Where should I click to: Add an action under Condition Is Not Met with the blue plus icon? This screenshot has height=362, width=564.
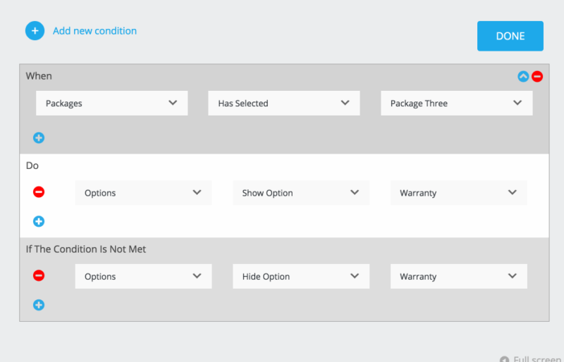point(39,305)
